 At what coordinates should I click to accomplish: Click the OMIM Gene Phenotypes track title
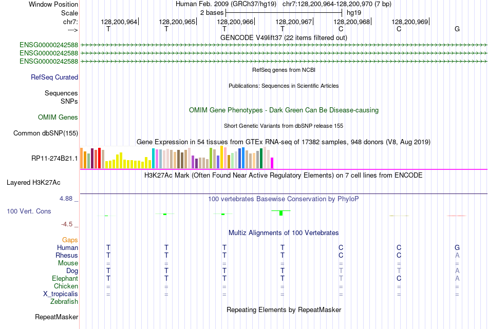click(x=284, y=110)
